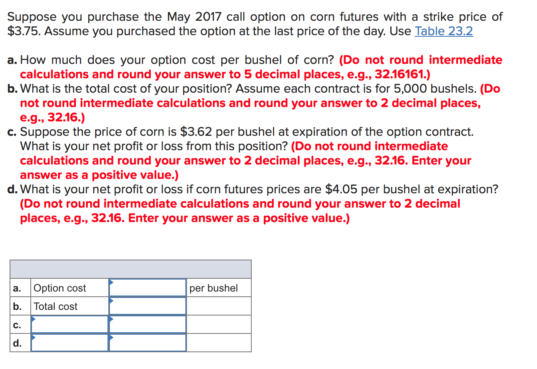Select the Total cost answer input box
Viewport: 537px width, 369px height.
[x=148, y=306]
